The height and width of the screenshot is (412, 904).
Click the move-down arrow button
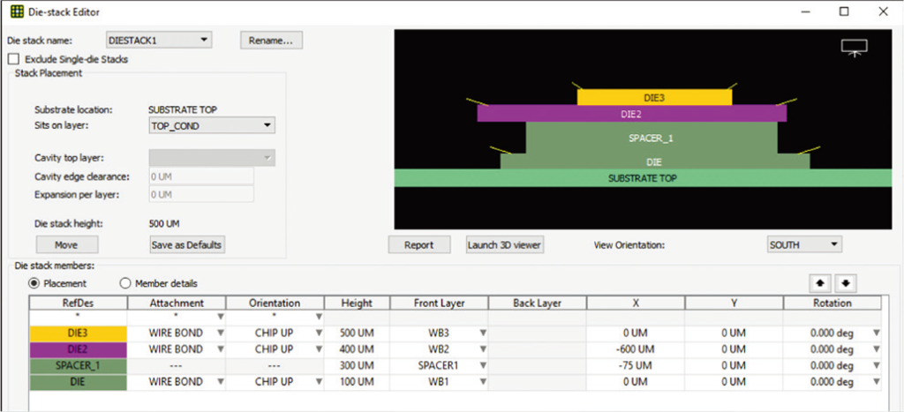tap(846, 283)
